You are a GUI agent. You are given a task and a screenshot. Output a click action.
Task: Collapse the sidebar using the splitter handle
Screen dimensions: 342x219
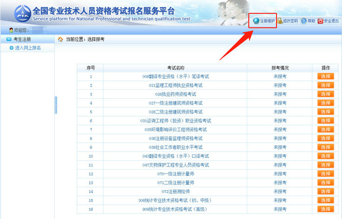[x=56, y=104]
